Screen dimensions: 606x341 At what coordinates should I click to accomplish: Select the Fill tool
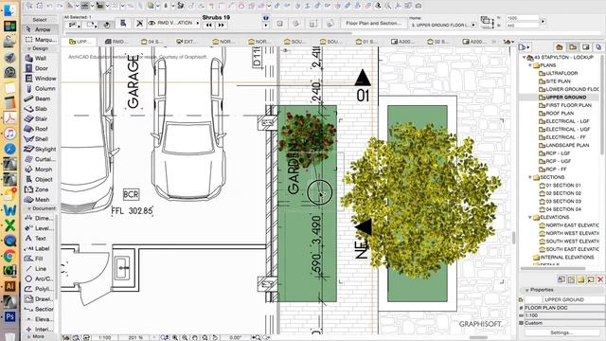(39, 259)
